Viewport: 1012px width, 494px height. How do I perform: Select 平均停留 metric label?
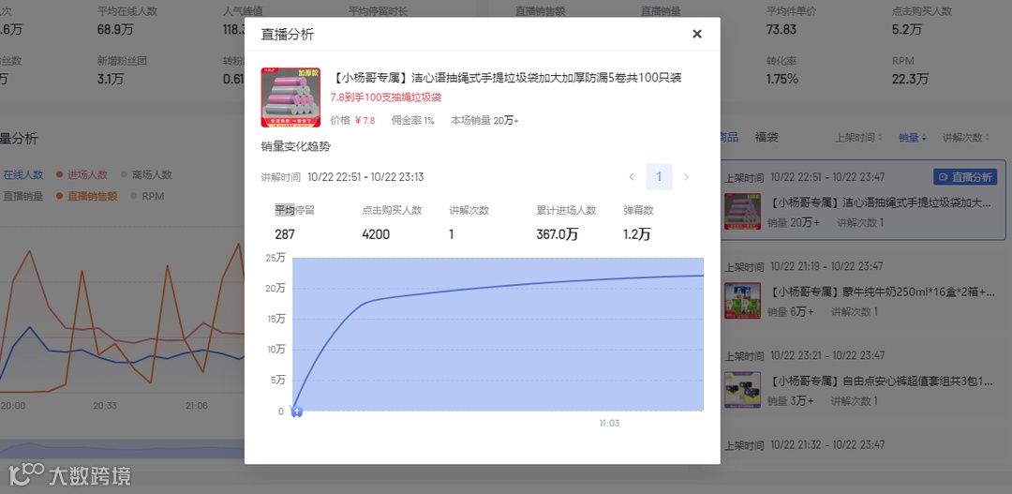[x=294, y=210]
